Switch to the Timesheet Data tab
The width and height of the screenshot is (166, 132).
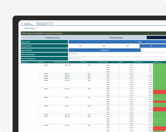pos(116,38)
